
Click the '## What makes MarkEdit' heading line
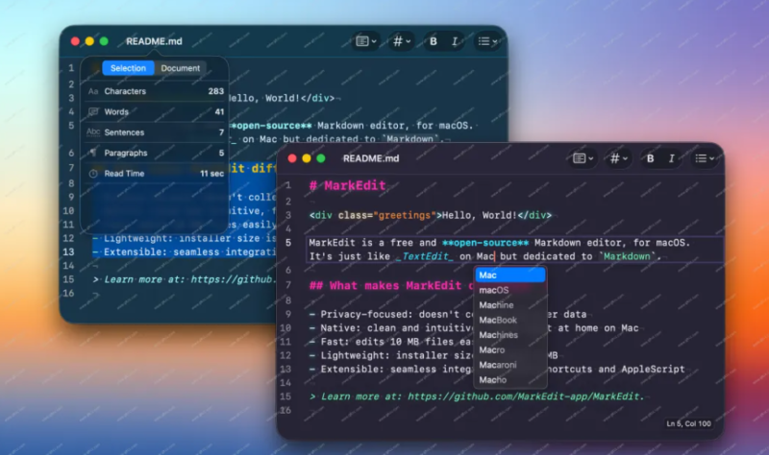[391, 285]
